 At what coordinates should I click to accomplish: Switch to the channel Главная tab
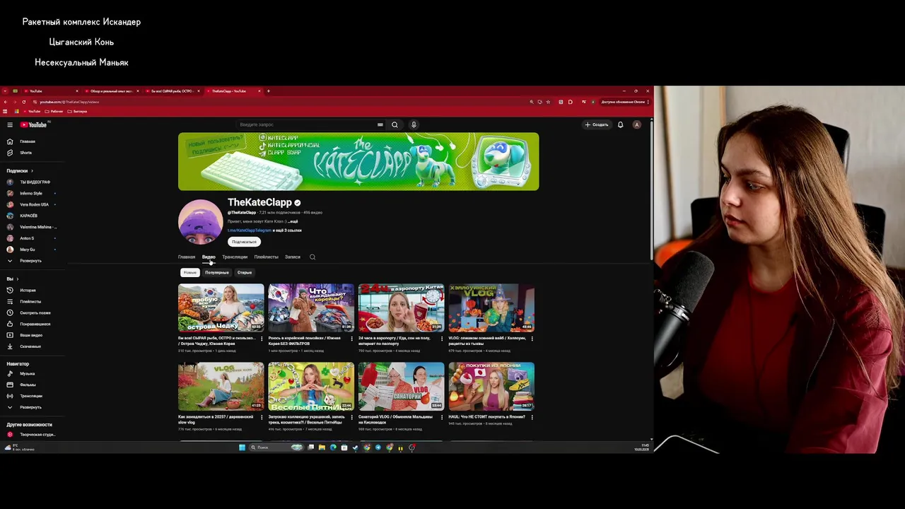pyautogui.click(x=187, y=257)
